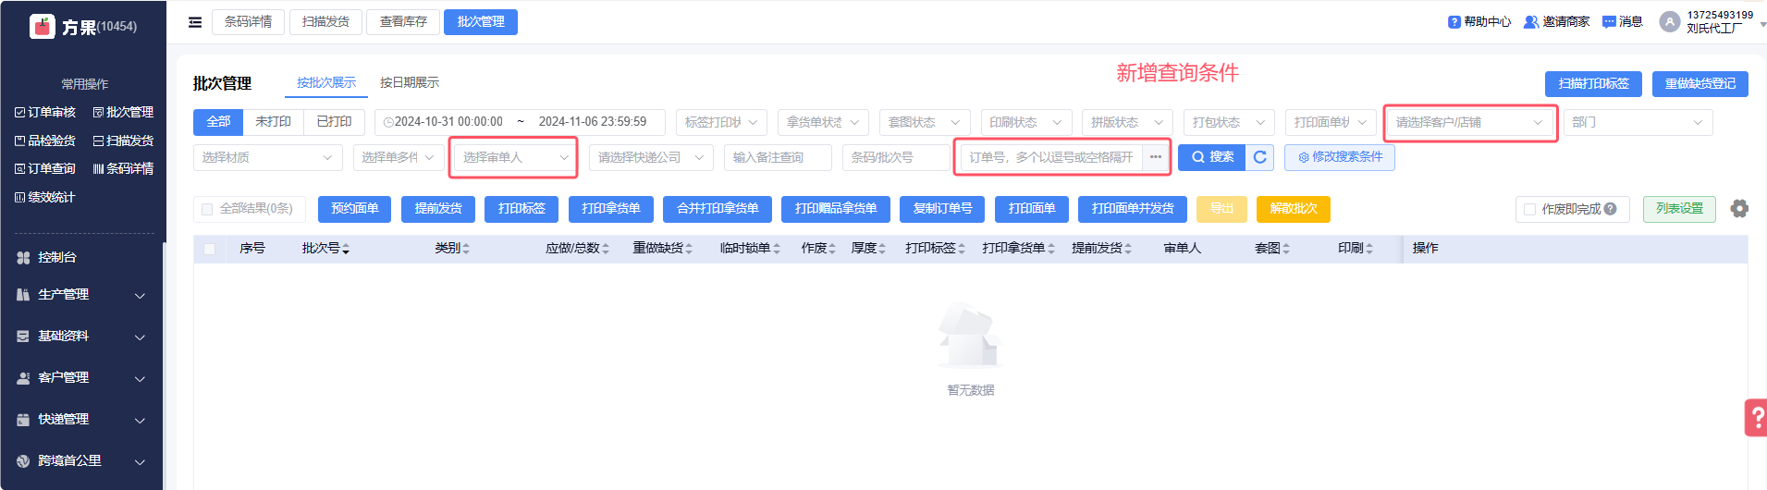Click the 解散批次 button
The height and width of the screenshot is (490, 1767).
coord(1294,209)
